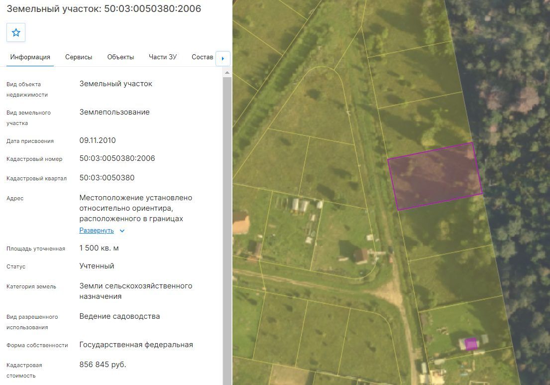Viewport: 550px width, 385px height.
Task: Show more tabs with right arrow
Action: [222, 59]
